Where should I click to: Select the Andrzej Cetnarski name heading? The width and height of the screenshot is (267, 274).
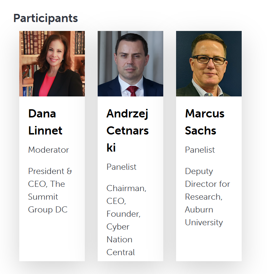(128, 131)
